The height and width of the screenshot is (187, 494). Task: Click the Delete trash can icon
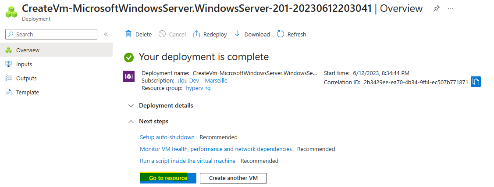(x=128, y=34)
